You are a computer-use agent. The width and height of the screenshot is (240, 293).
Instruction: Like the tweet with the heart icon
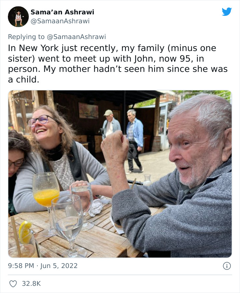click(x=13, y=283)
